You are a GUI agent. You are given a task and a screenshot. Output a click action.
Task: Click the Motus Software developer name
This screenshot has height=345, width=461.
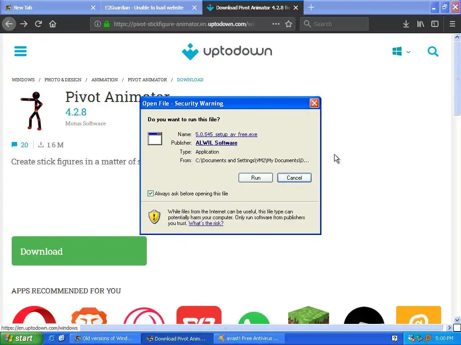pos(86,124)
